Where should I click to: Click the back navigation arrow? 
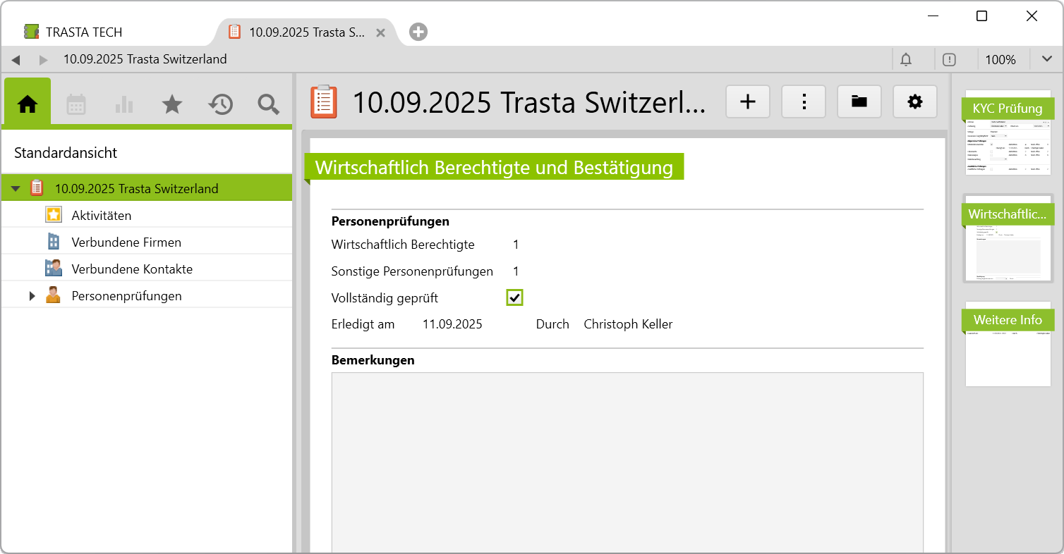pyautogui.click(x=16, y=60)
